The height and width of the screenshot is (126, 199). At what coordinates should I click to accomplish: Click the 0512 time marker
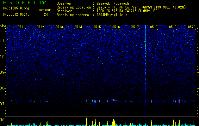[x=40, y=27]
